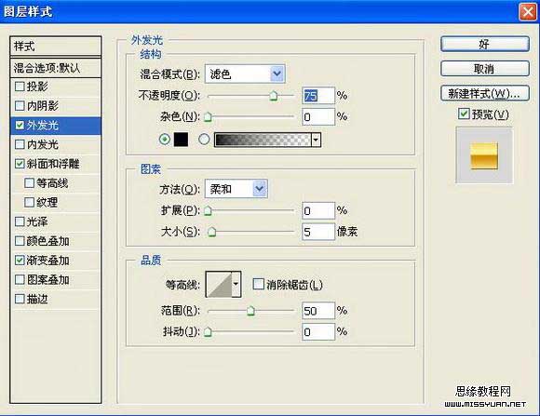The width and height of the screenshot is (540, 416).
Task: Select the gradient radio button
Action: coord(204,139)
